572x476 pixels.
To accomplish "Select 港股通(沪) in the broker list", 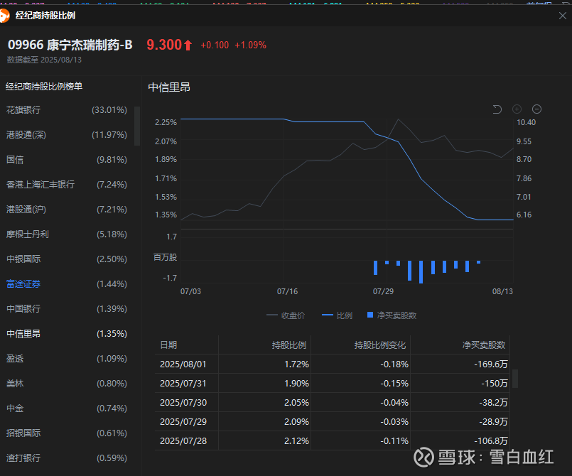I will pyautogui.click(x=67, y=210).
